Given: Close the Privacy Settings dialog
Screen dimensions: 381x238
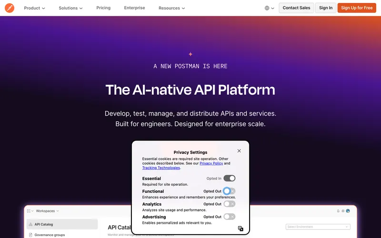Looking at the screenshot, I should click(x=239, y=151).
